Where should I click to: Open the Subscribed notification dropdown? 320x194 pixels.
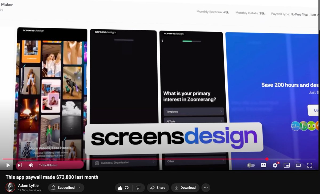66,188
